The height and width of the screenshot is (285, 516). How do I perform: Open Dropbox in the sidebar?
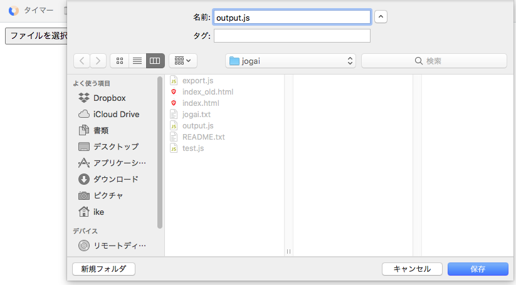(x=109, y=98)
